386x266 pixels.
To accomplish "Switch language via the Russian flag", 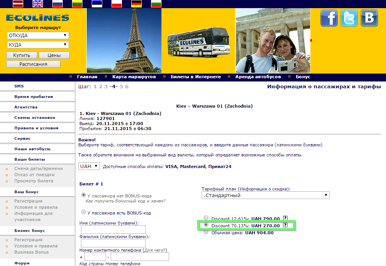I will [x=57, y=4].
